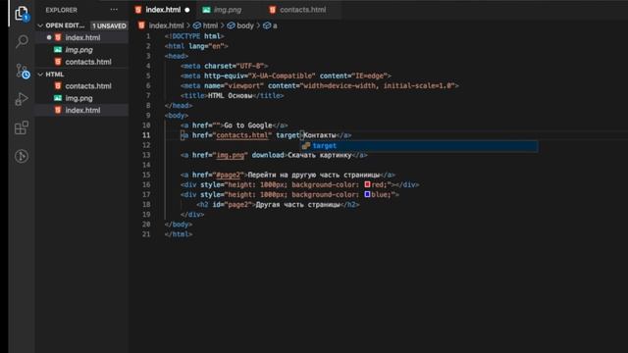
Task: Click the EXPLORER panel title
Action: (x=61, y=10)
